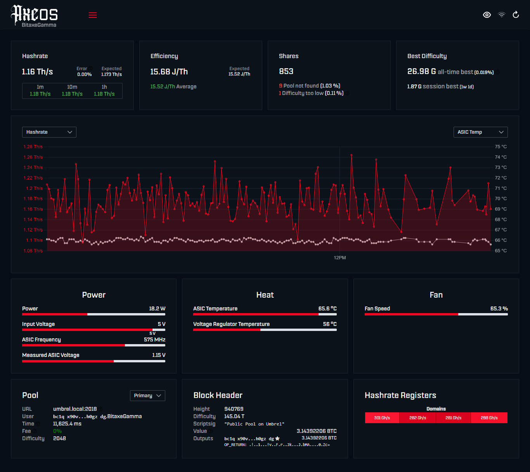Click the info icon beside pool Fee
Viewport: 530px width, 472px height.
point(35,431)
